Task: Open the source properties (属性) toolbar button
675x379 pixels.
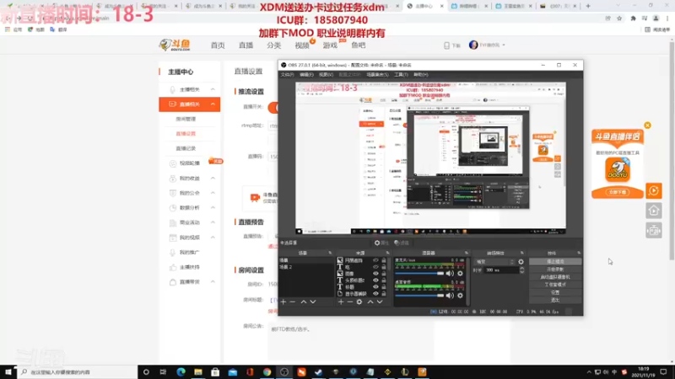Action: [x=381, y=243]
